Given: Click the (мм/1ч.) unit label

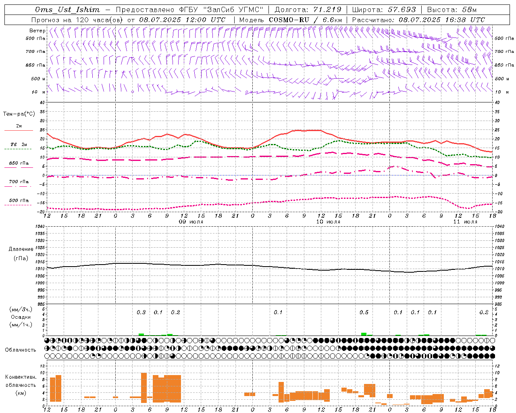Looking at the screenshot, I should coord(21,325).
